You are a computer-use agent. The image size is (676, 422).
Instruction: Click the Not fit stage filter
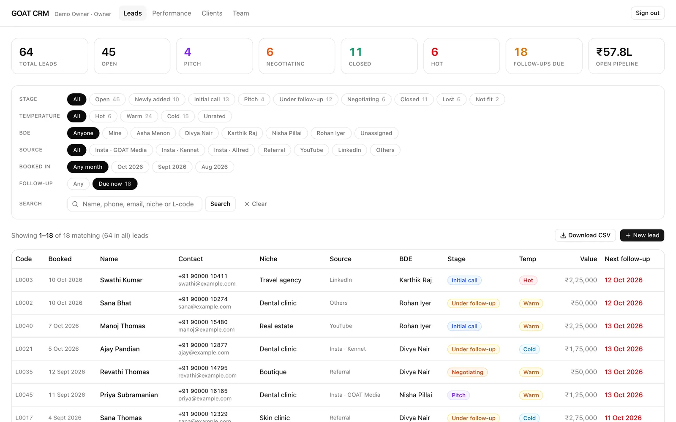[x=487, y=99]
